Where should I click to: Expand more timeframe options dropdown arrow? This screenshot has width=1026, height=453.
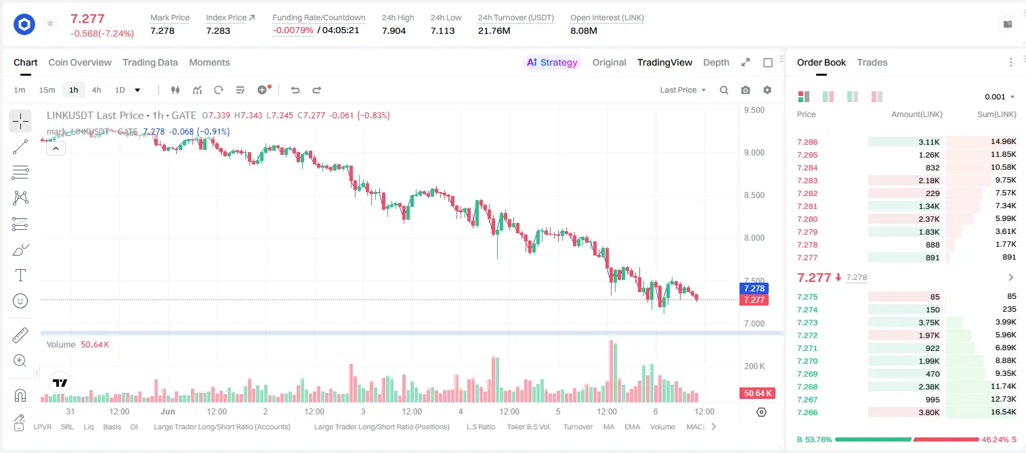[x=137, y=90]
